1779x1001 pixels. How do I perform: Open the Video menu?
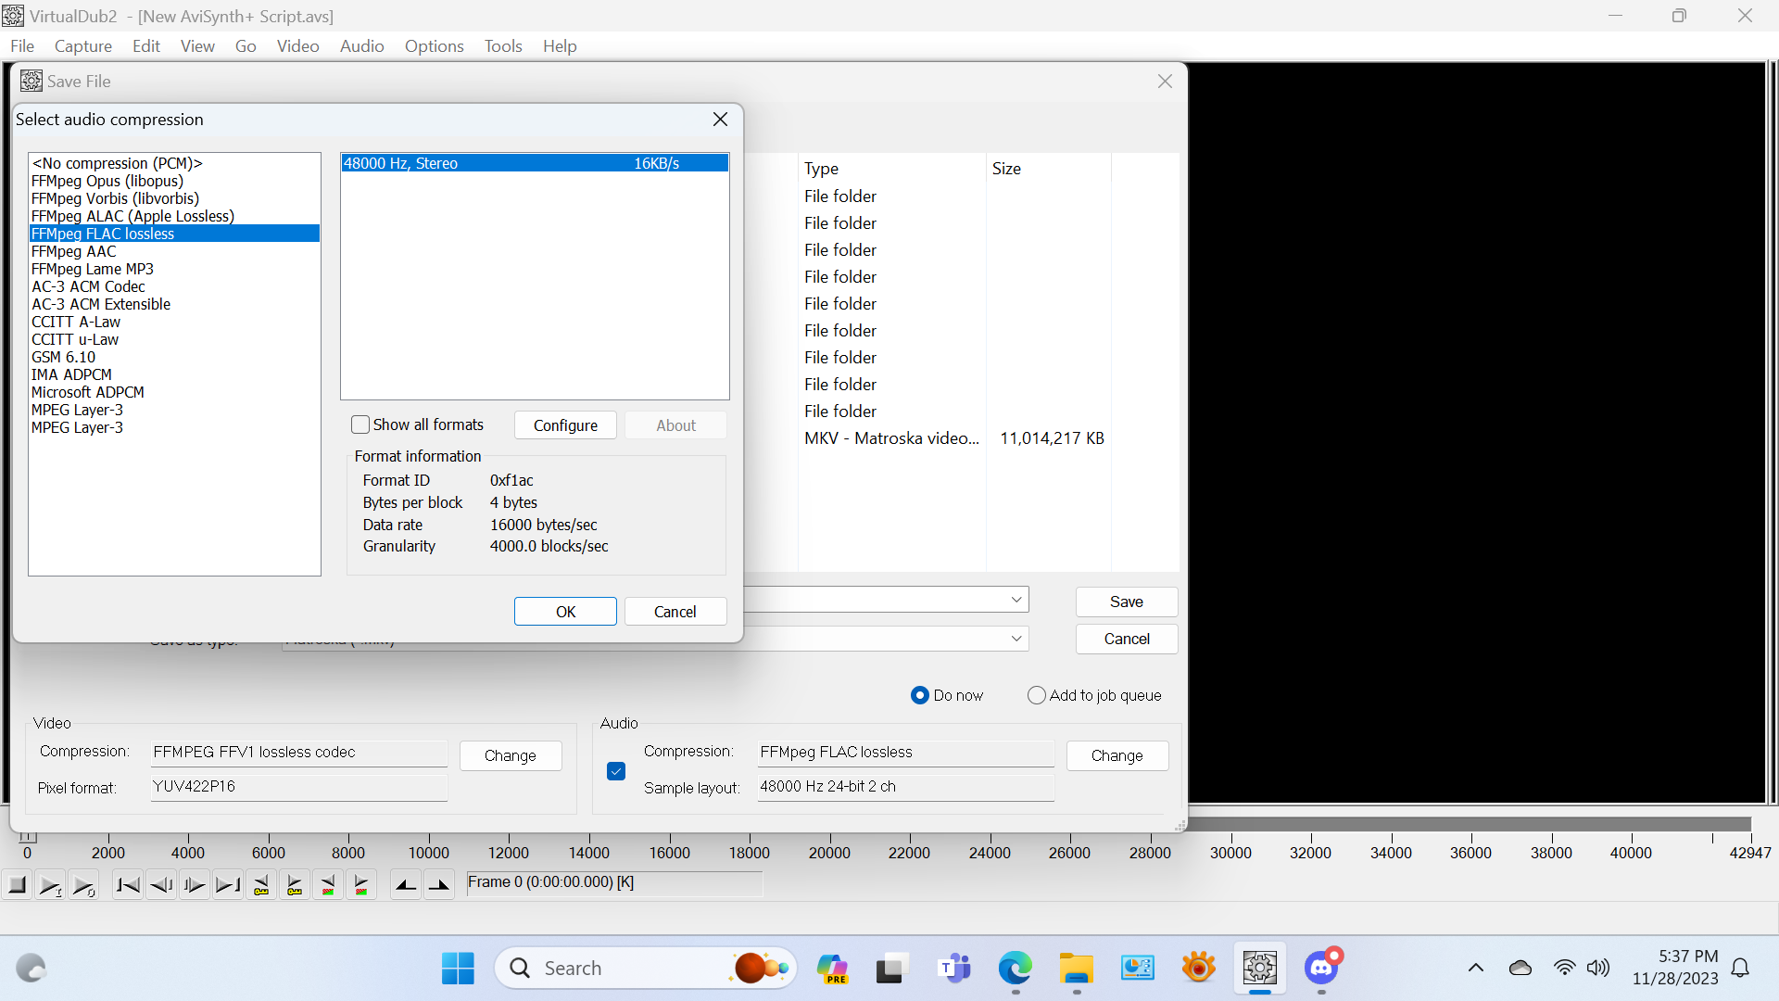[297, 45]
